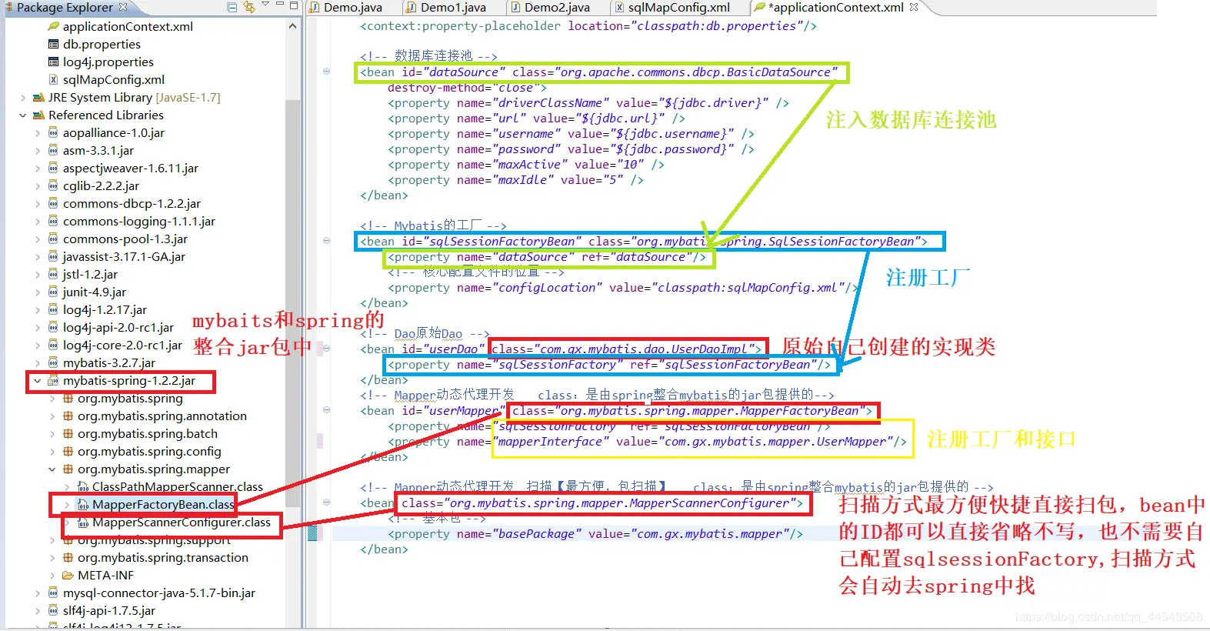
Task: Click the db.properties file icon
Action: click(53, 44)
